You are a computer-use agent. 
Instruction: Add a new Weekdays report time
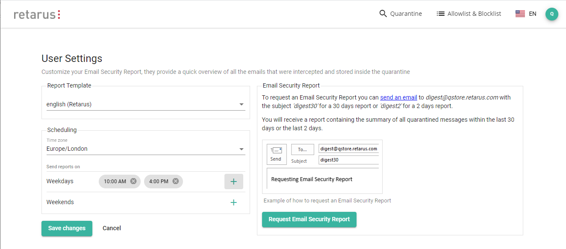233,182
